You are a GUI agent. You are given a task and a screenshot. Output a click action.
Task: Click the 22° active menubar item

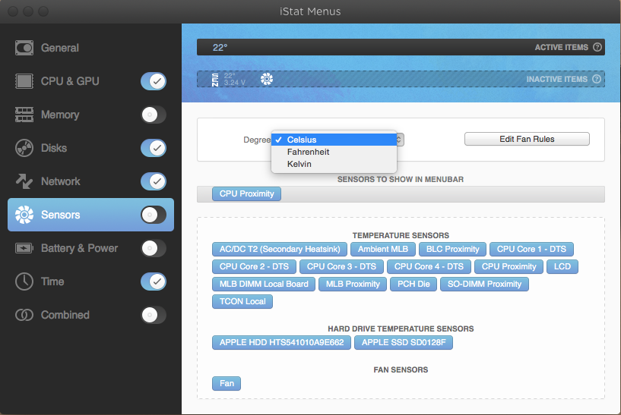click(220, 48)
